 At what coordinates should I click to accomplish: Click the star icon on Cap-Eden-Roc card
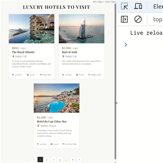point(38,144)
